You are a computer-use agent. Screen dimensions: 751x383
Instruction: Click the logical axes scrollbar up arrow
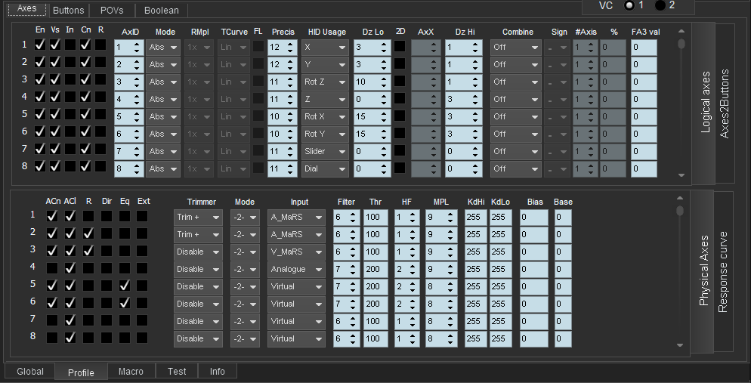[681, 31]
